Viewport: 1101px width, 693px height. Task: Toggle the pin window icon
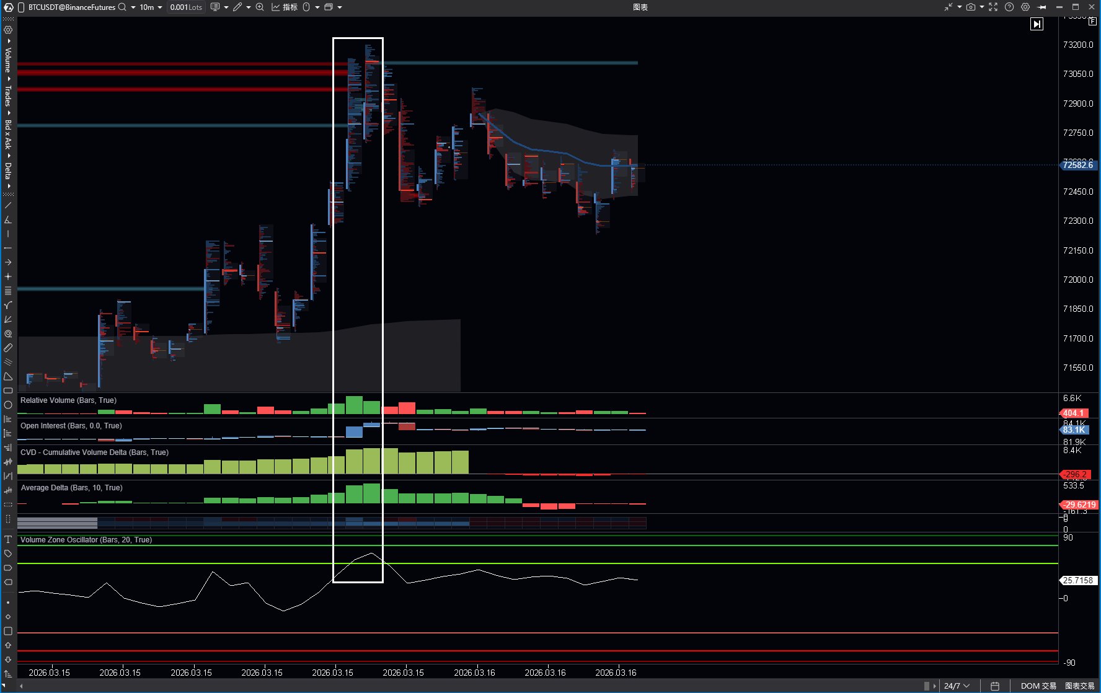pos(1042,7)
